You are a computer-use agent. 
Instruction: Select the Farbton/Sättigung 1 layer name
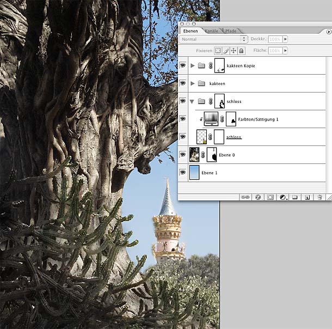tap(258, 119)
